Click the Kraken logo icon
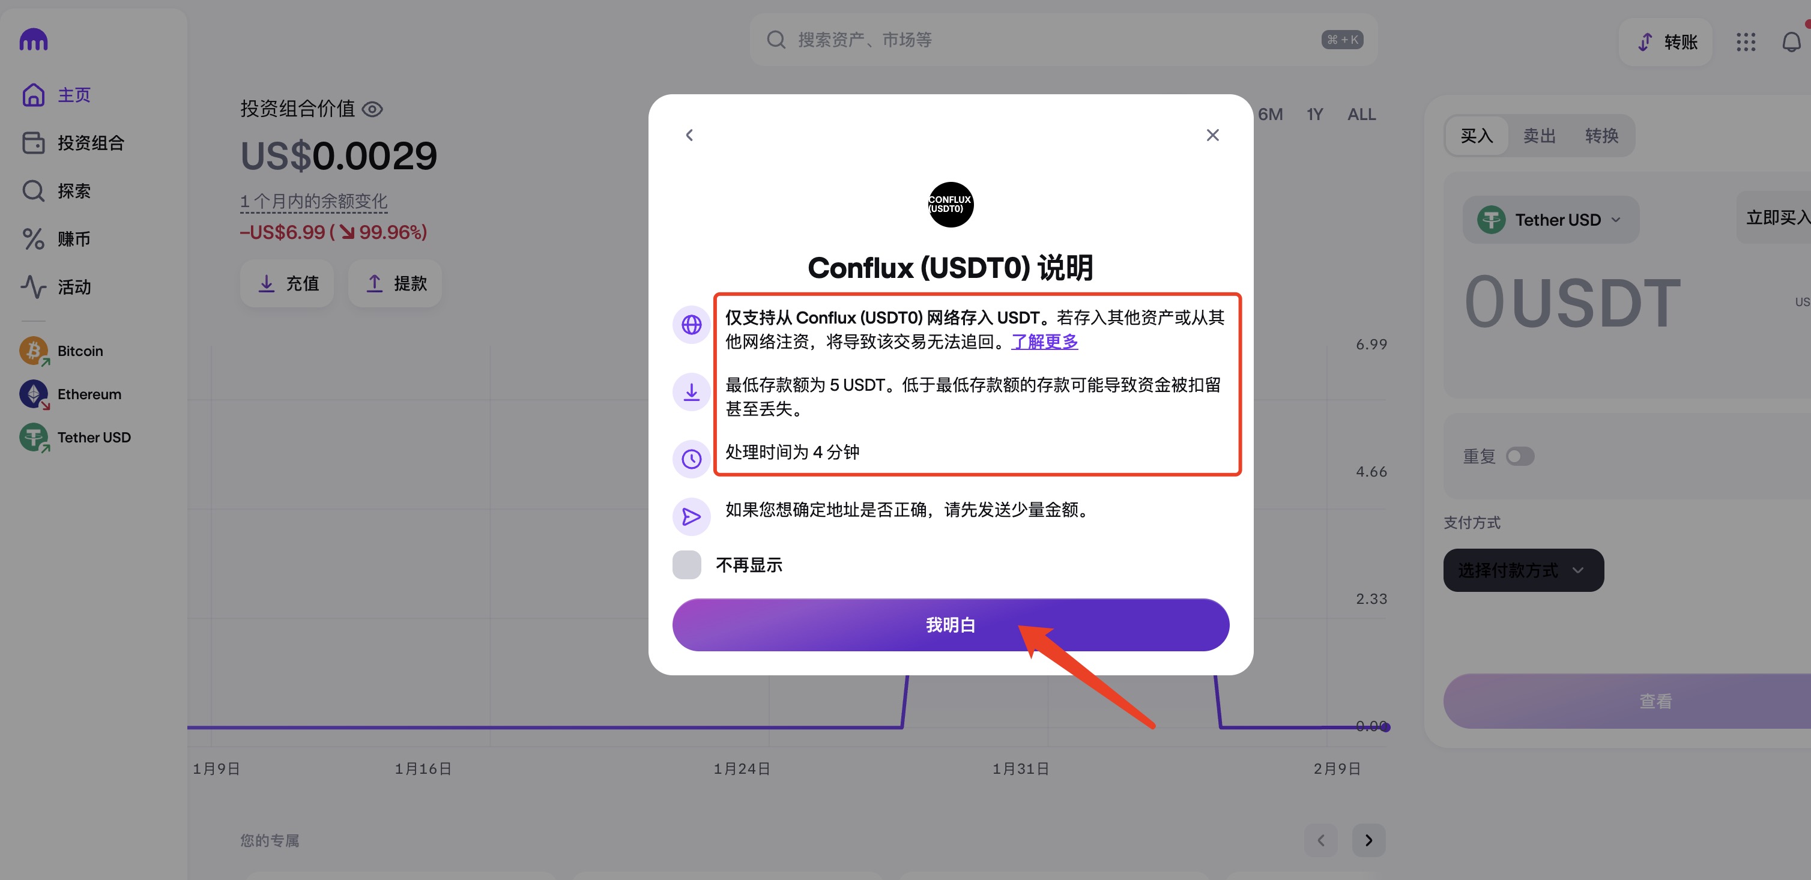 (x=33, y=40)
